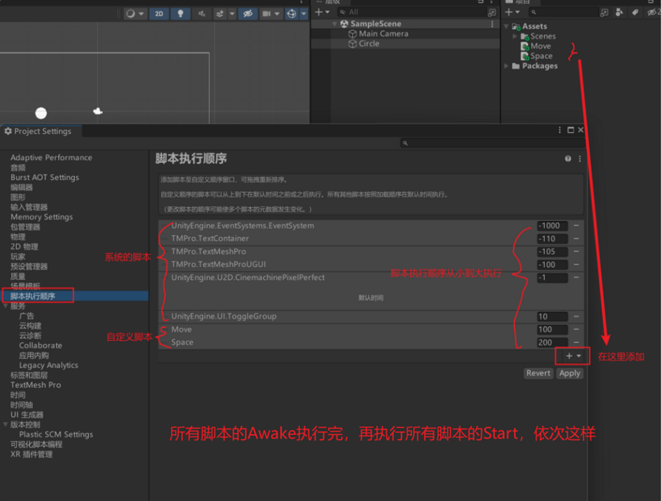Viewport: 661px width, 501px height.
Task: Remove TMPro.TextMeshProUGUI from order list
Action: [x=576, y=265]
